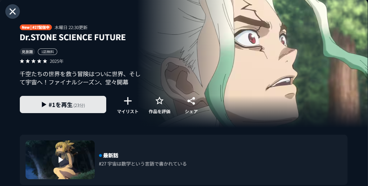This screenshot has width=368, height=186.
Task: Close the Dr.STONE detail overlay
Action: [13, 11]
